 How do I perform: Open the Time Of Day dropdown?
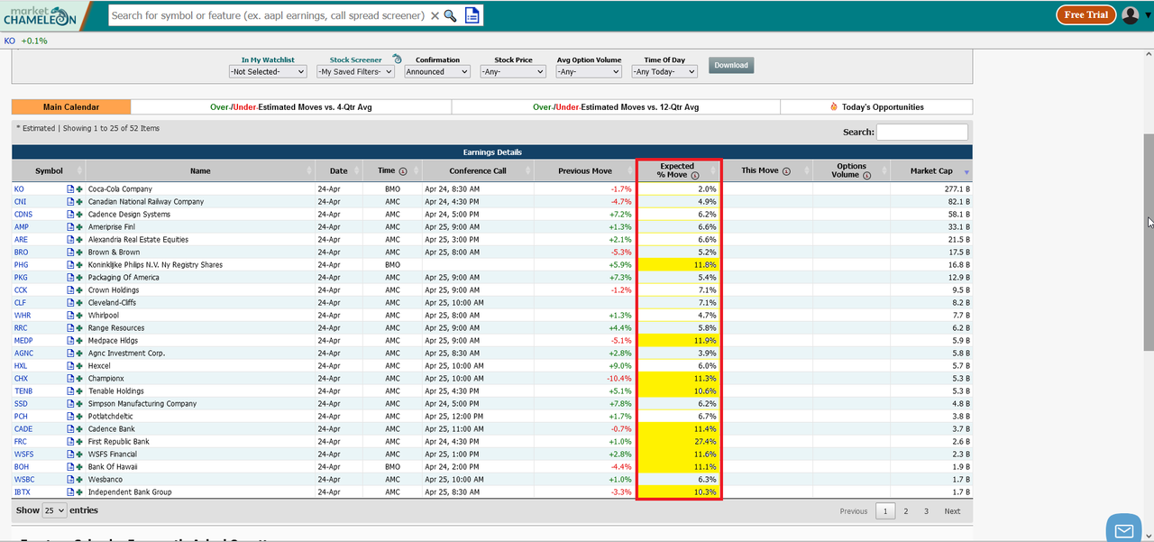pos(664,71)
